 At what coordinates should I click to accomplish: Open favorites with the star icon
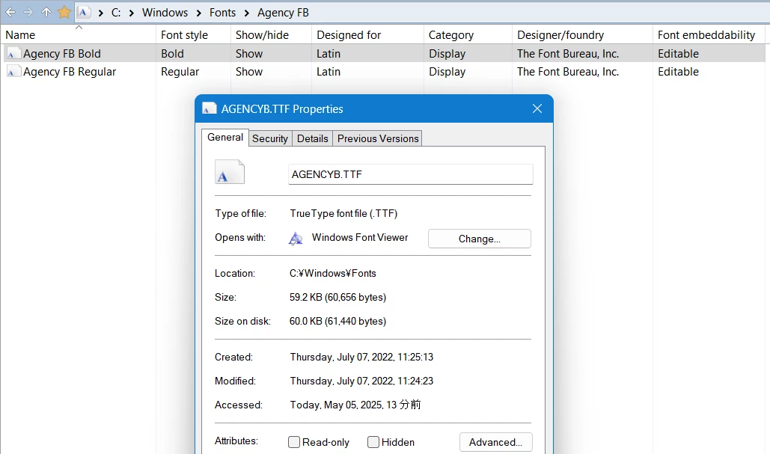pyautogui.click(x=64, y=12)
